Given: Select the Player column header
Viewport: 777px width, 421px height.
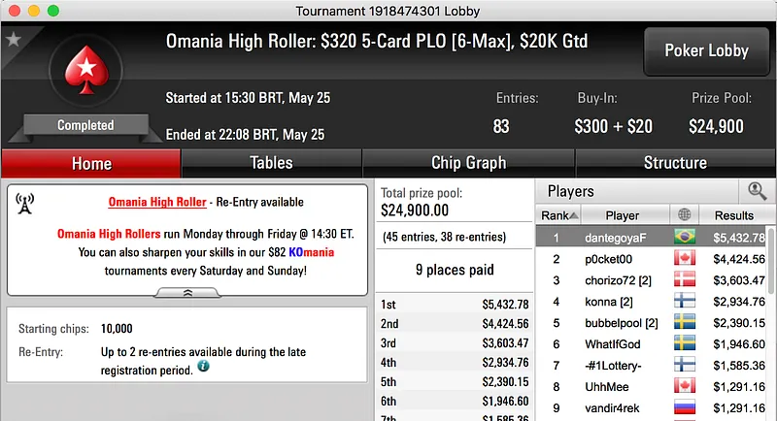Looking at the screenshot, I should pyautogui.click(x=623, y=215).
